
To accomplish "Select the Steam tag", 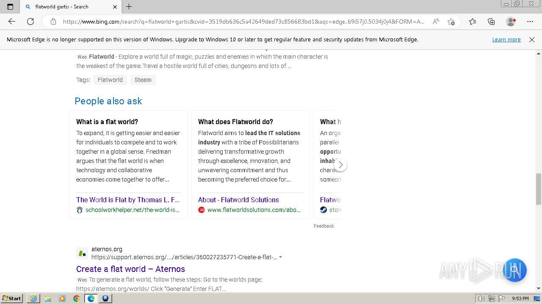I will point(143,80).
